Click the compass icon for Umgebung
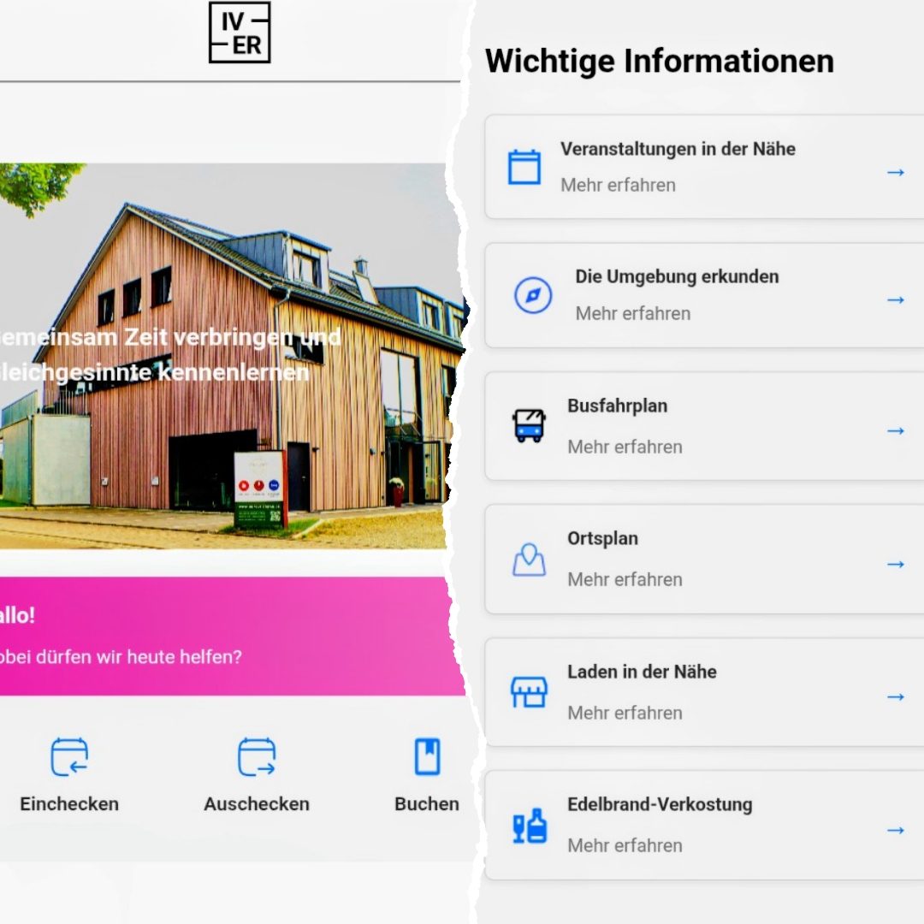 pyautogui.click(x=532, y=296)
